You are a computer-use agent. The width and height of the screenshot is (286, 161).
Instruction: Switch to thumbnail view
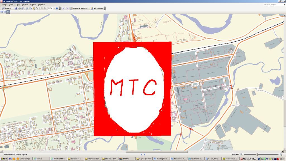[x=2, y=12]
